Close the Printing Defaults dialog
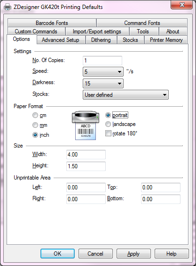 (182, 5)
